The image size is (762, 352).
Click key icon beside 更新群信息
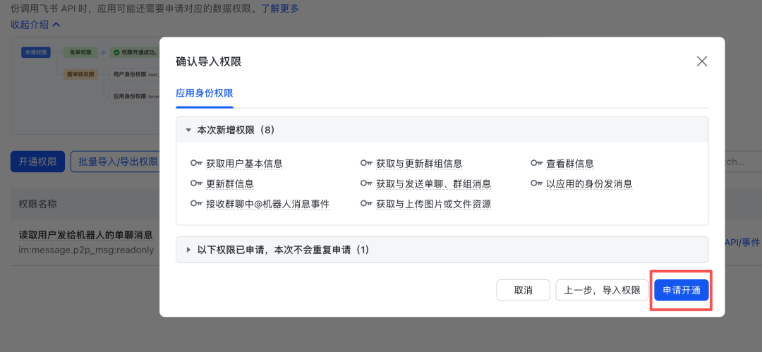point(196,184)
